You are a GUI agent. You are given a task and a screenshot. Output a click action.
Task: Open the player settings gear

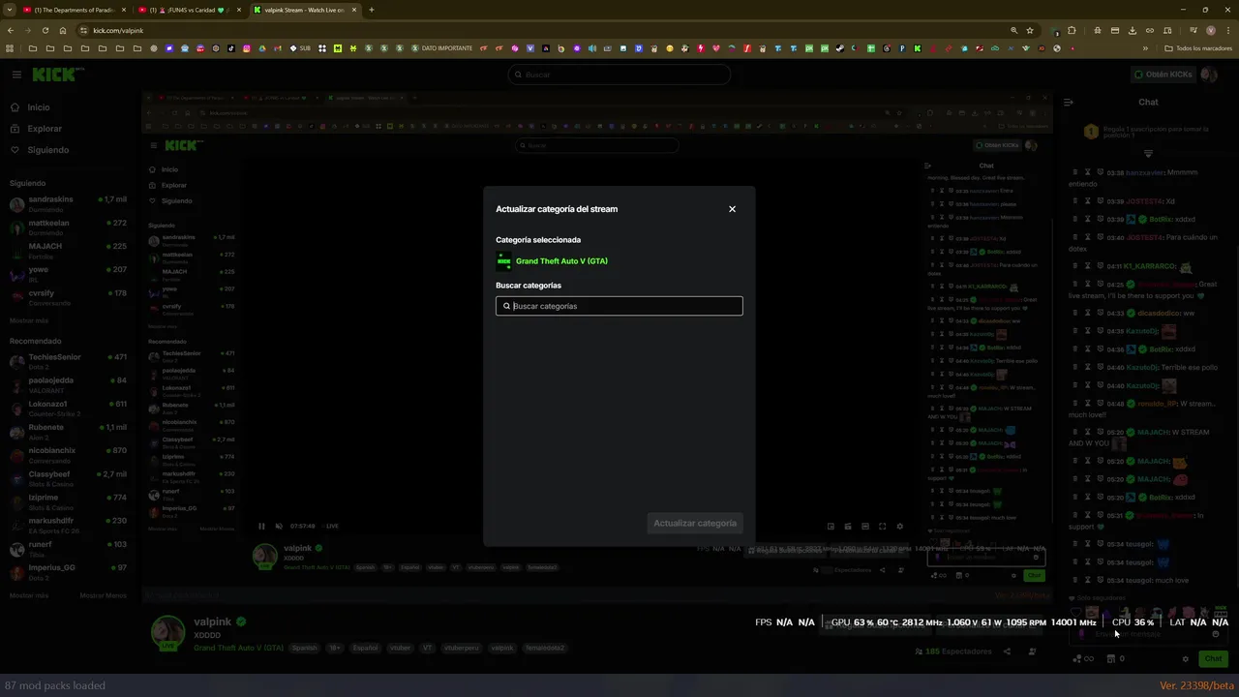pos(899,527)
